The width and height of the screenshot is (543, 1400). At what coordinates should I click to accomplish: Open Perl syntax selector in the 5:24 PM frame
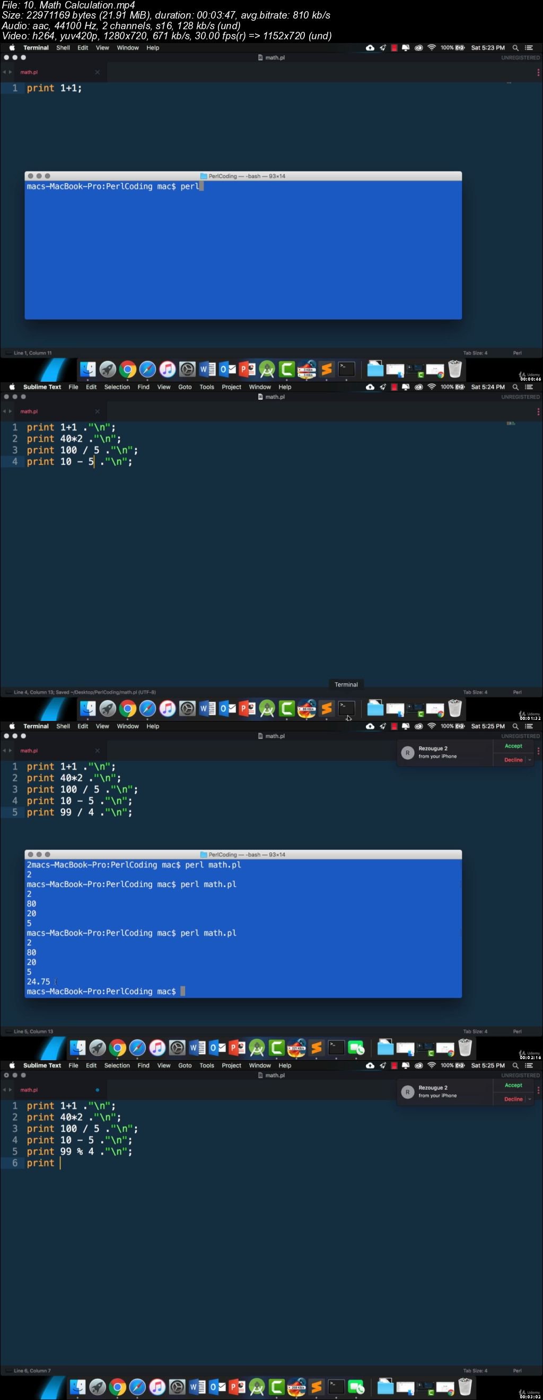[x=517, y=692]
